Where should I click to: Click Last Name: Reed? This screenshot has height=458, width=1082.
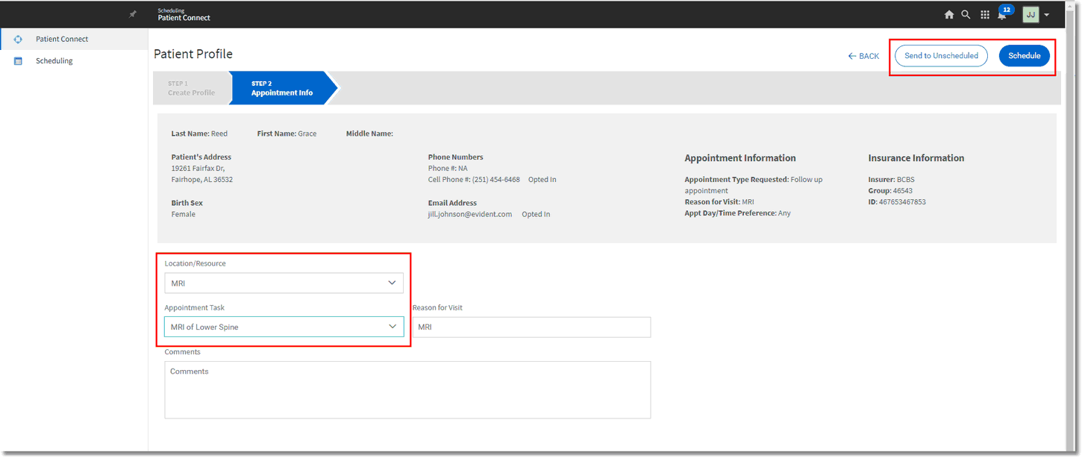coord(199,134)
